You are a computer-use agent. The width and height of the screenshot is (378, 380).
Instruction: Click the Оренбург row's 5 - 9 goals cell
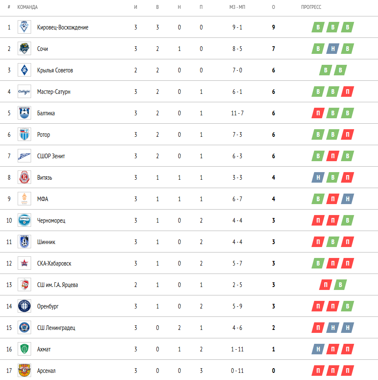click(x=237, y=306)
